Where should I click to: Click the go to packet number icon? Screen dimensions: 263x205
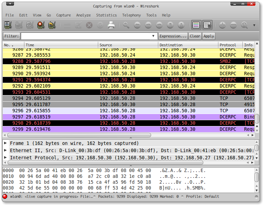click(159, 25)
